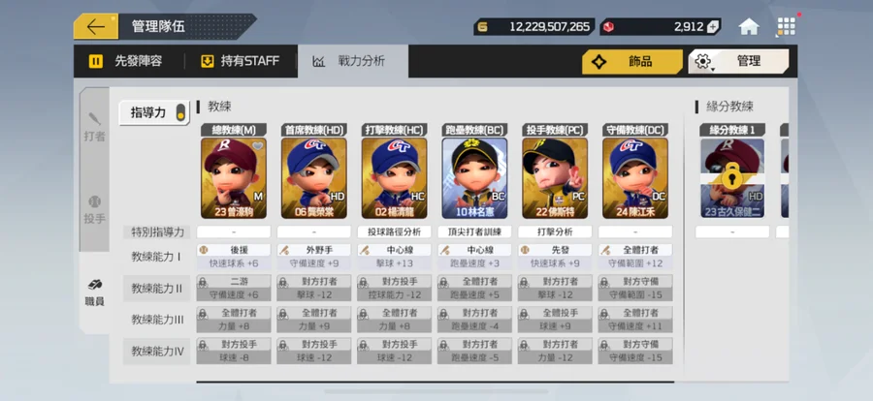Viewport: 873px width, 401px height.
Task: Click the horizontal scrollbar under coach list
Action: pos(435,382)
